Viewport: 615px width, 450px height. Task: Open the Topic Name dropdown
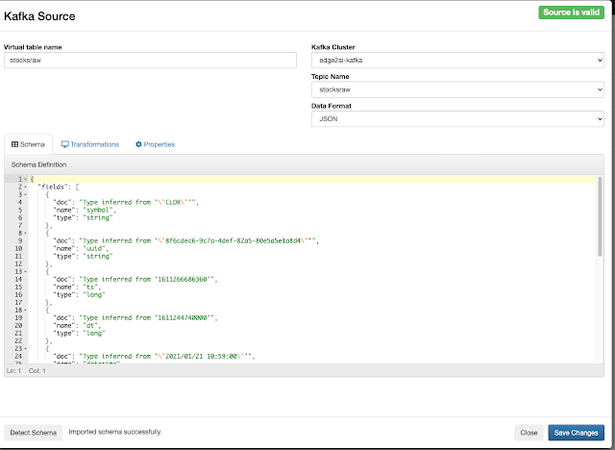click(457, 89)
